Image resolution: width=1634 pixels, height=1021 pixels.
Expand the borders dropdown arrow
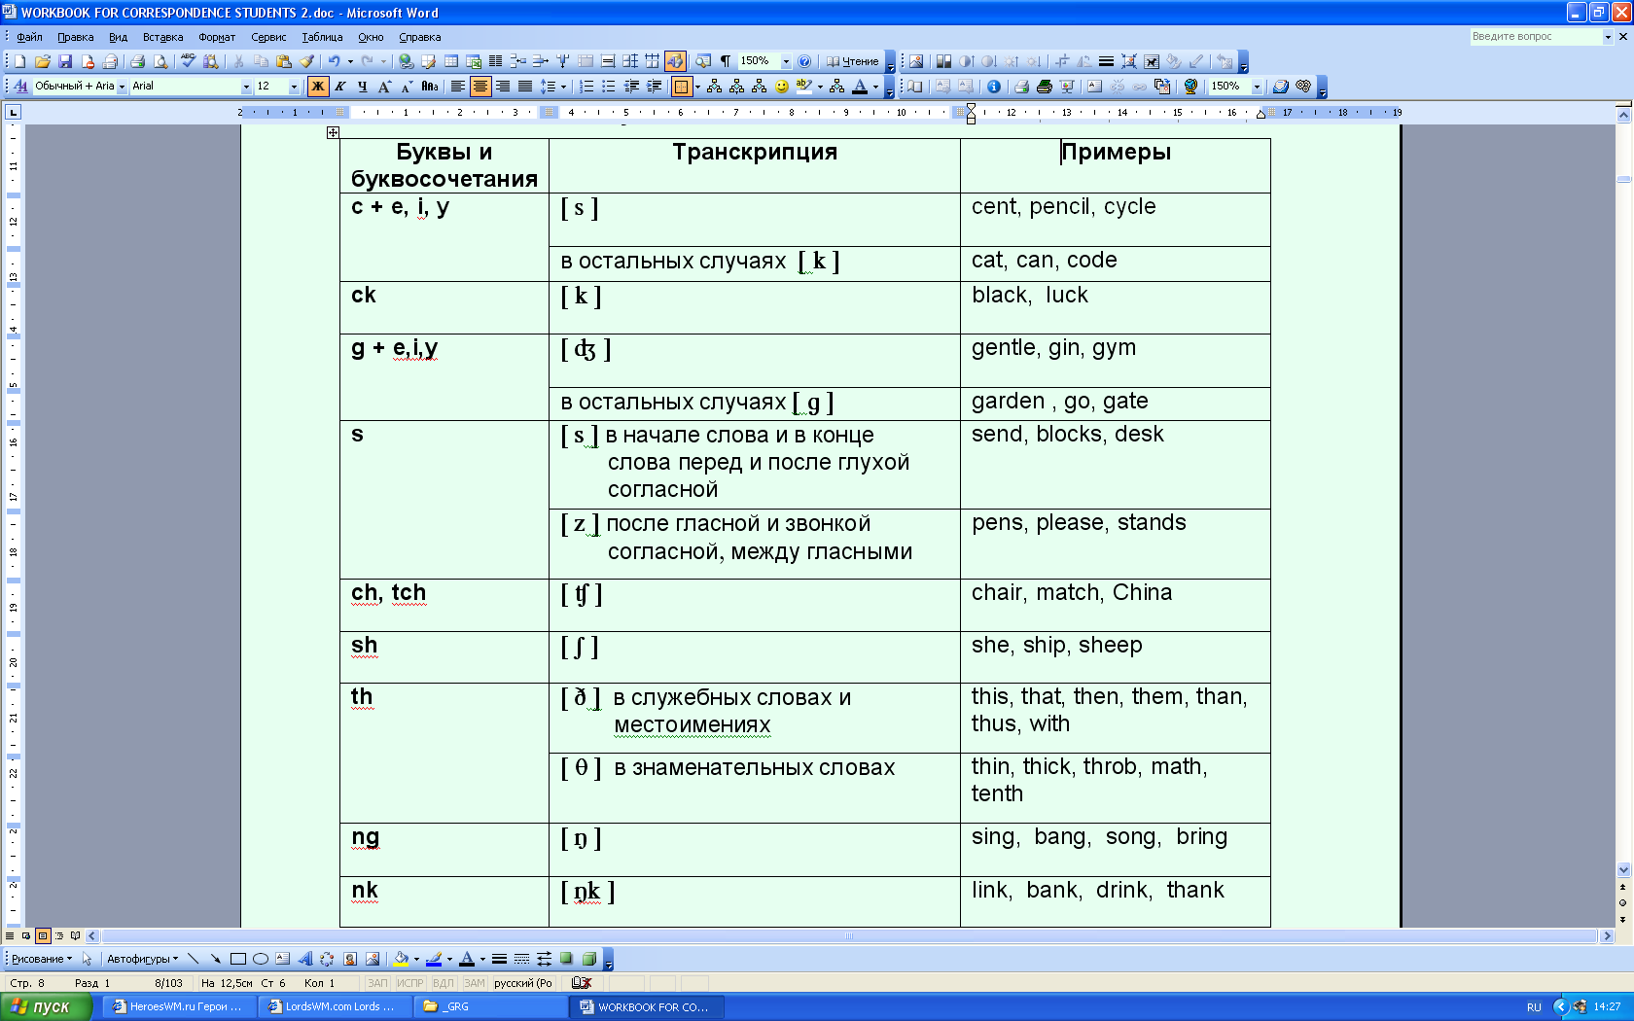tap(697, 87)
